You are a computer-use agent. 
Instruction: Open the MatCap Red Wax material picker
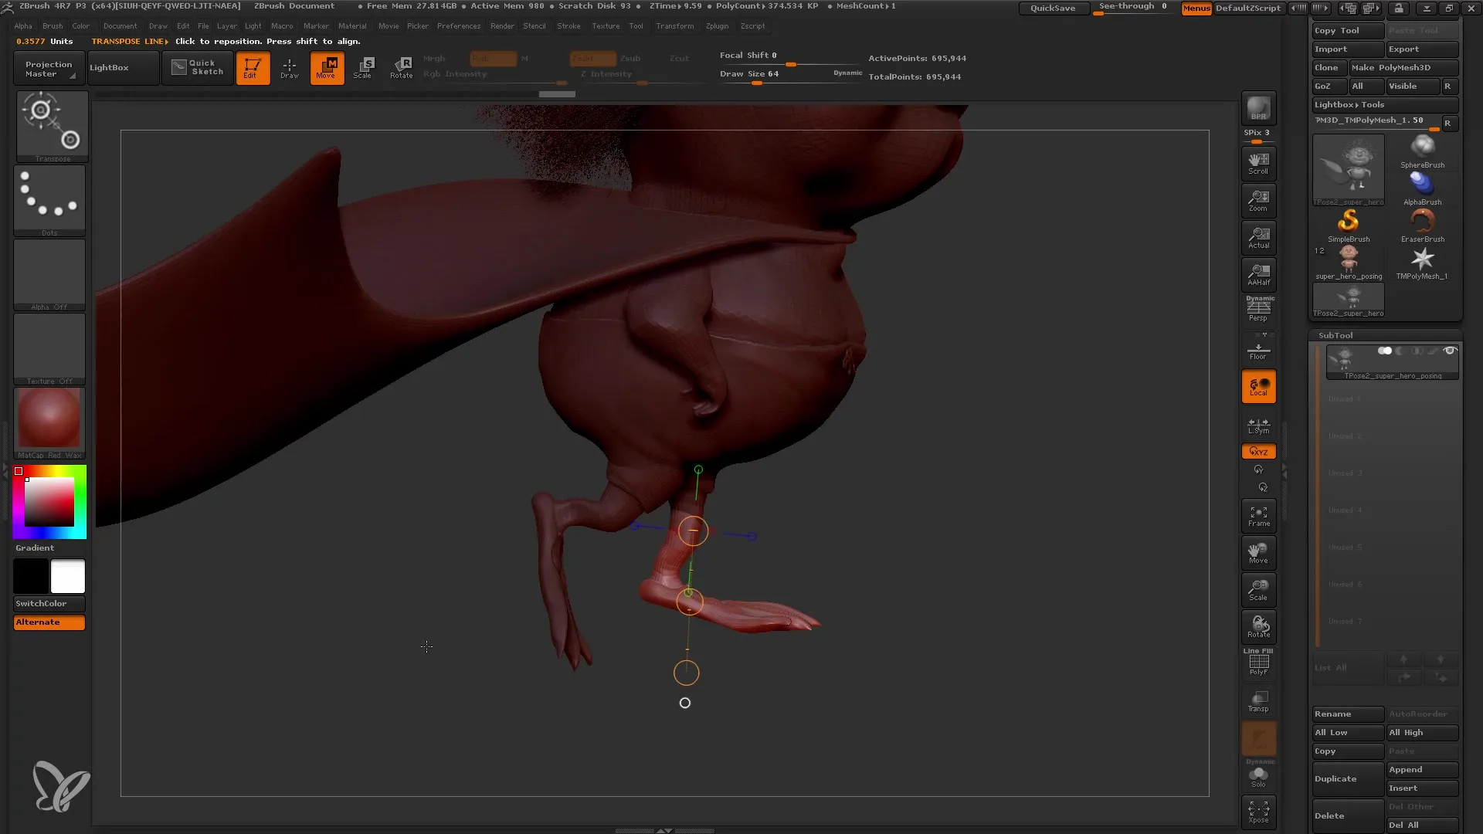pos(49,422)
